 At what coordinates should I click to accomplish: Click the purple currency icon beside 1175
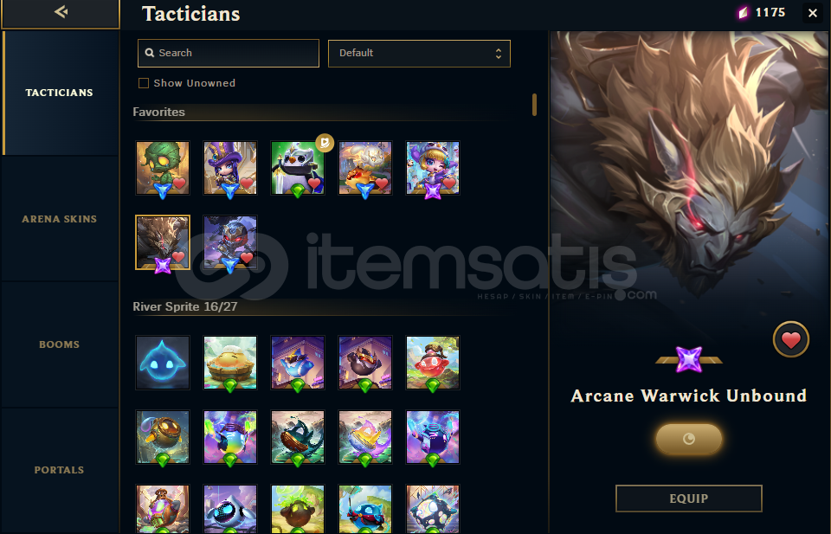[x=743, y=13]
